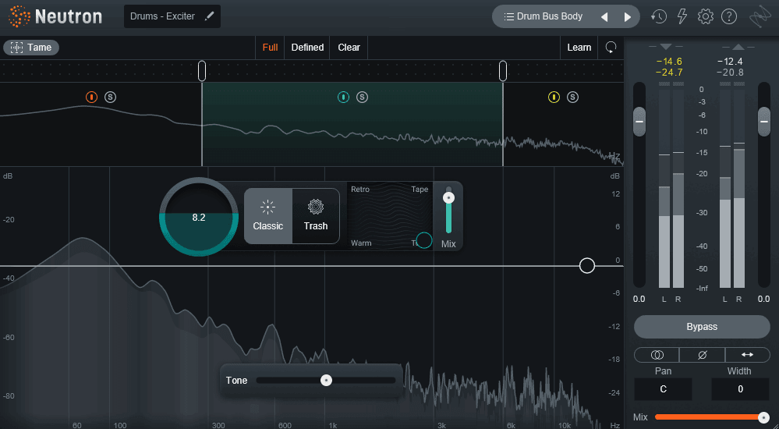779x429 pixels.
Task: Click the output gain curve node
Action: pyautogui.click(x=586, y=265)
